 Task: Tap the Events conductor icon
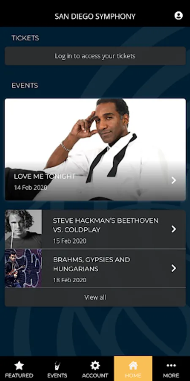tap(57, 366)
